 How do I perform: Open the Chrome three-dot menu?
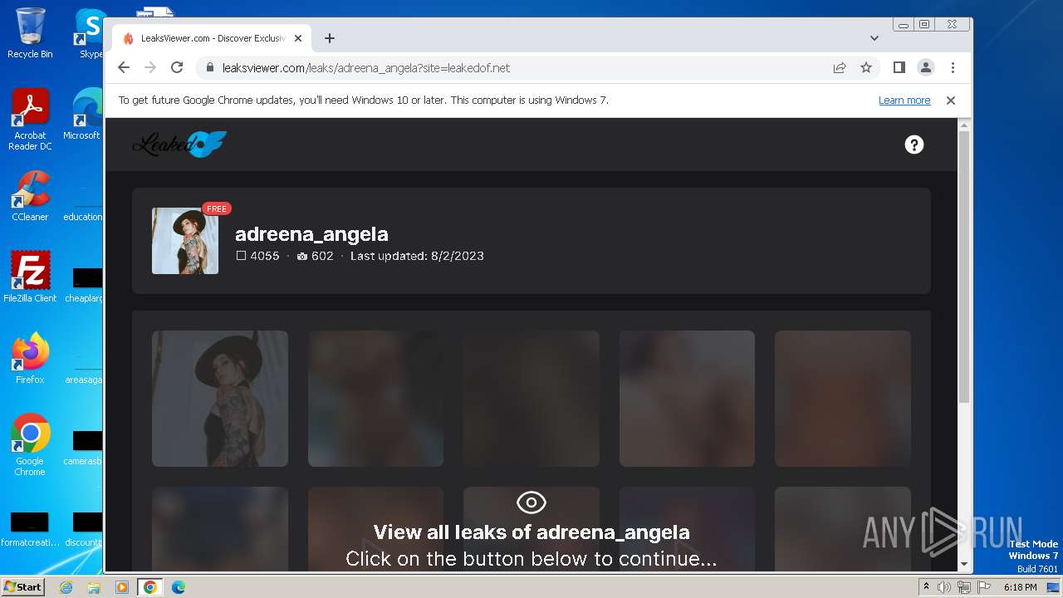[953, 67]
